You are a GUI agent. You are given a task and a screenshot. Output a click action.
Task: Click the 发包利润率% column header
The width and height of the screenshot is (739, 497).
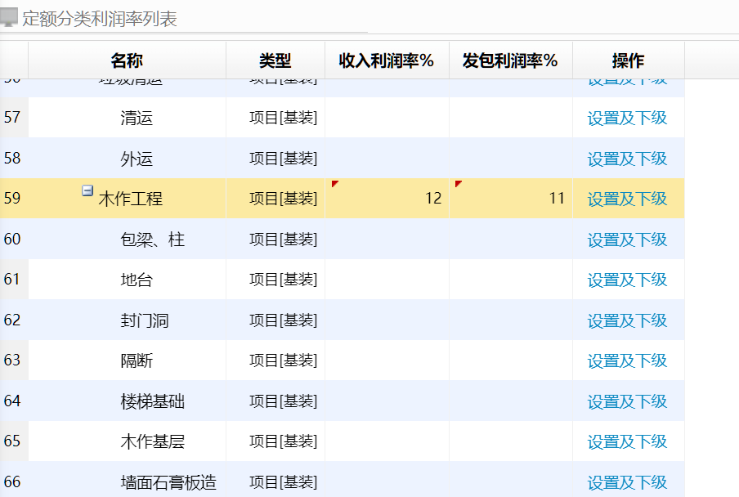tap(509, 60)
